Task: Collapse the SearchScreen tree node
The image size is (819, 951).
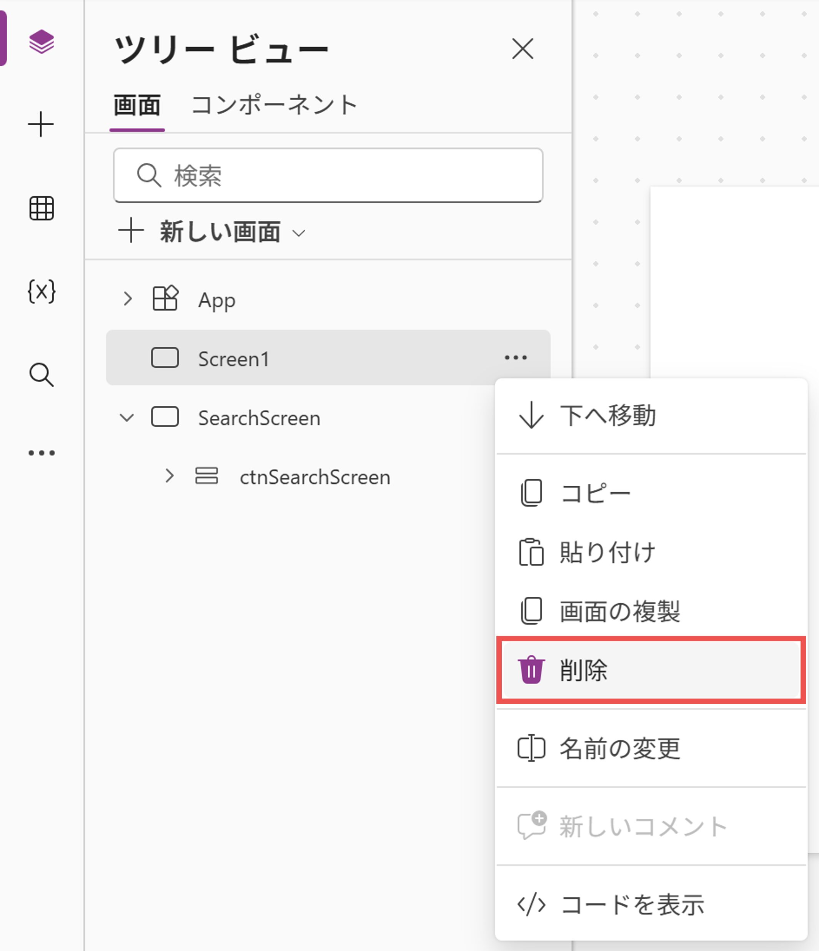Action: pos(127,418)
